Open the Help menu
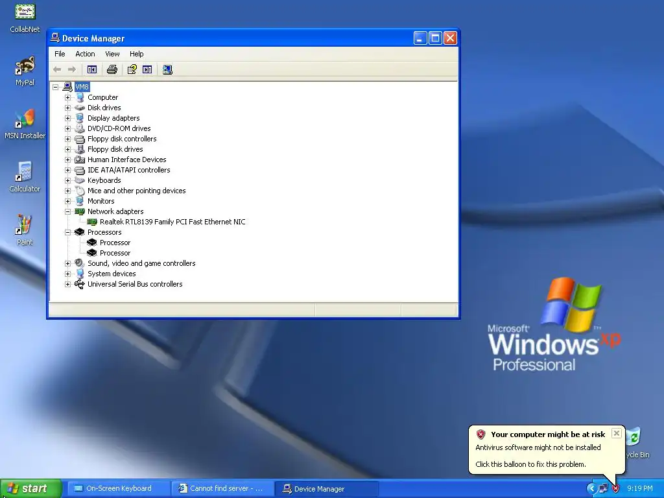 click(136, 54)
